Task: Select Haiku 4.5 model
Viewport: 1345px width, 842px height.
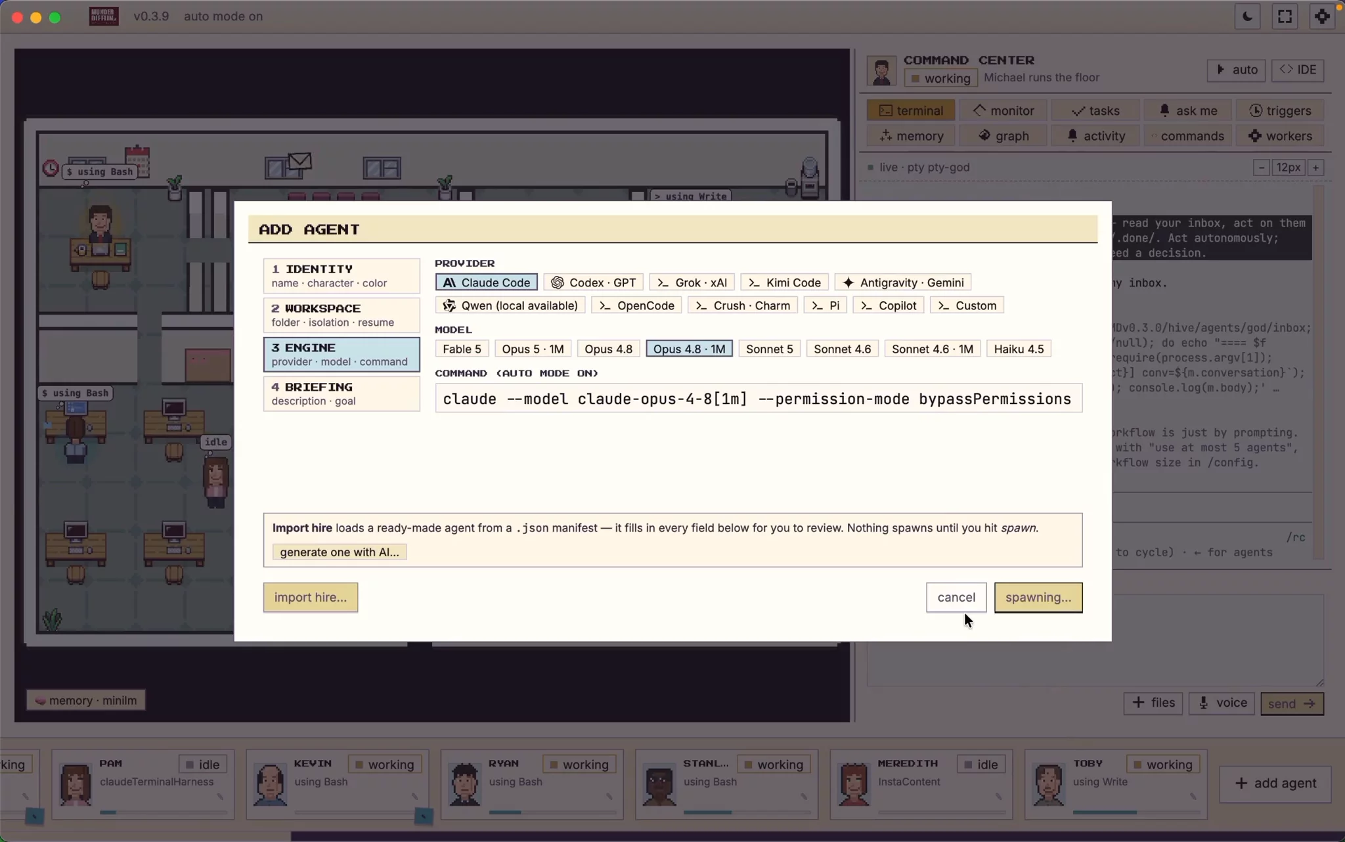Action: [1019, 349]
